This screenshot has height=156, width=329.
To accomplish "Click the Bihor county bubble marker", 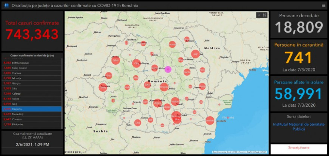I will click(116, 60).
